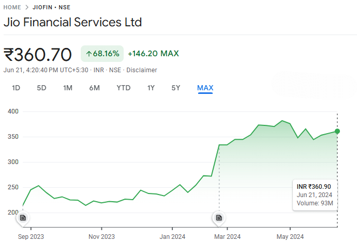Viewport: 357px width, 243px height.
Task: Click the JIOFIN • NSE breadcrumb
Action: click(x=51, y=7)
